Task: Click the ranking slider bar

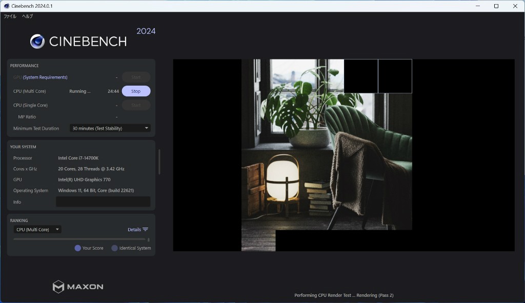Action: point(79,239)
